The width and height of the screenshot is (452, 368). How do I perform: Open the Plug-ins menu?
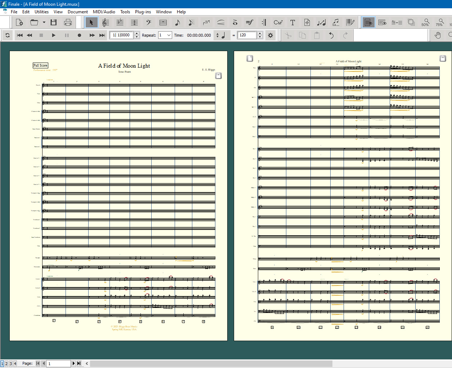click(143, 12)
